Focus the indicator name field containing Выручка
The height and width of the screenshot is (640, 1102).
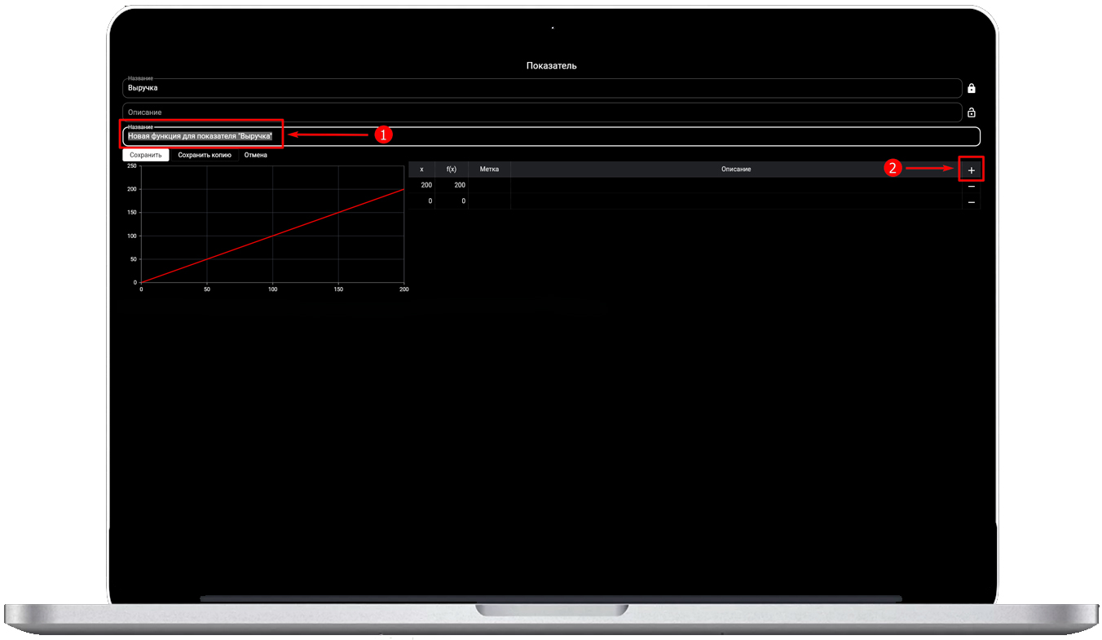click(x=541, y=88)
